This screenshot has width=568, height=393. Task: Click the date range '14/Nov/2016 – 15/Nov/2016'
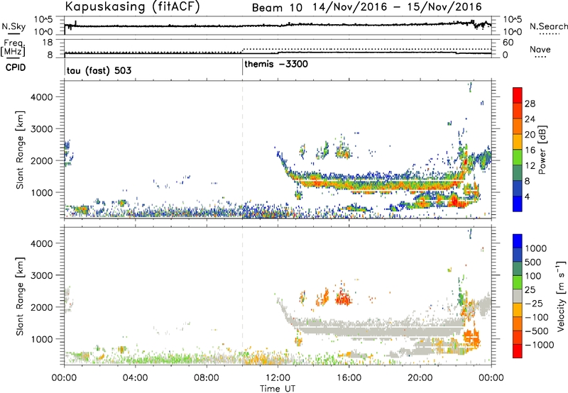398,7
